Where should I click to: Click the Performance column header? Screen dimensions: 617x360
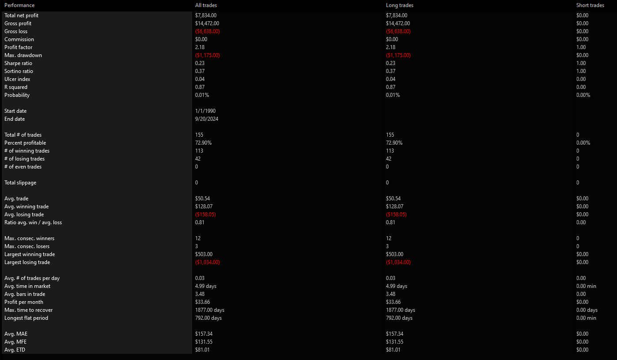pyautogui.click(x=19, y=5)
